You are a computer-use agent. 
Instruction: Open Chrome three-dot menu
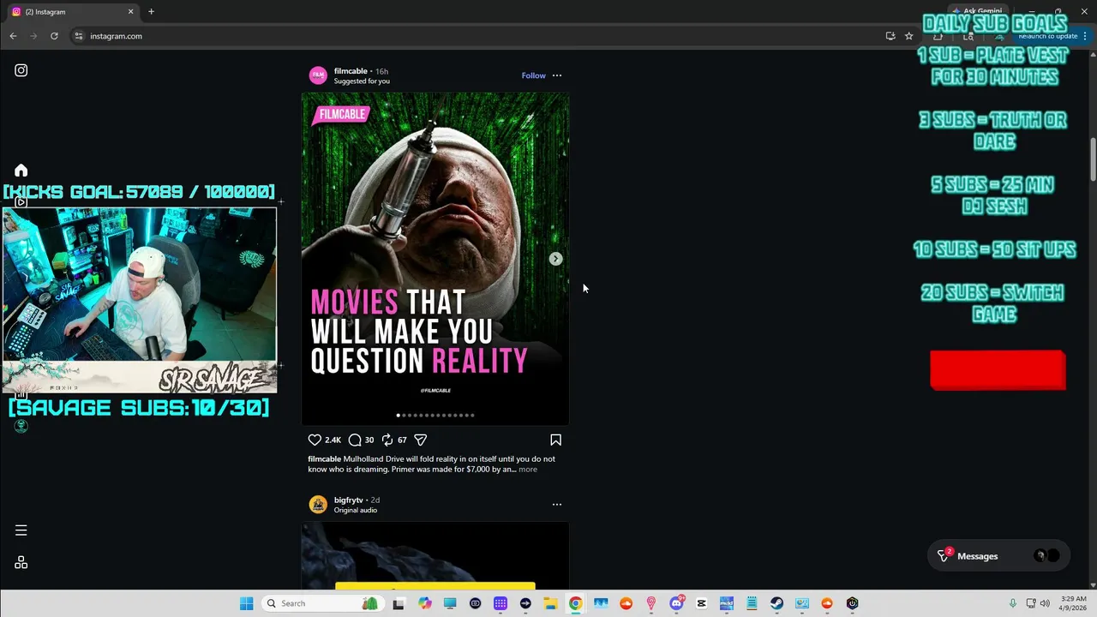pos(1085,36)
